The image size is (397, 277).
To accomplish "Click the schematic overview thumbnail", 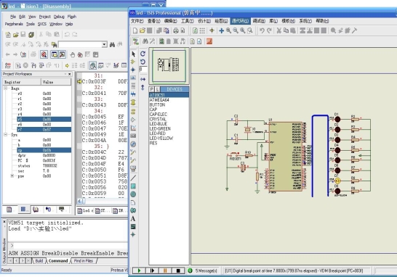I will coord(169,66).
